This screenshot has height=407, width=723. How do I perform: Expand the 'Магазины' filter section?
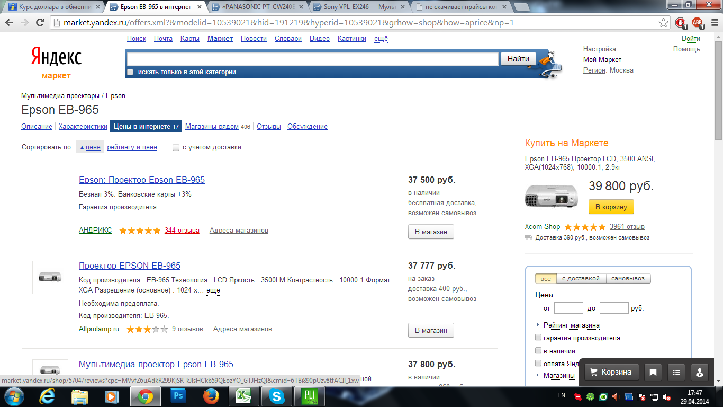(559, 376)
